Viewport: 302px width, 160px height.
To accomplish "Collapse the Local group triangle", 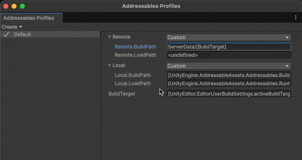I will point(109,66).
